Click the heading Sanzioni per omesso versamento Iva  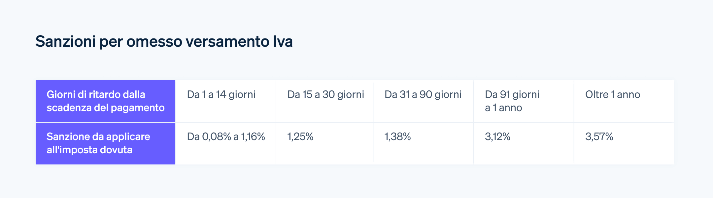click(x=164, y=42)
